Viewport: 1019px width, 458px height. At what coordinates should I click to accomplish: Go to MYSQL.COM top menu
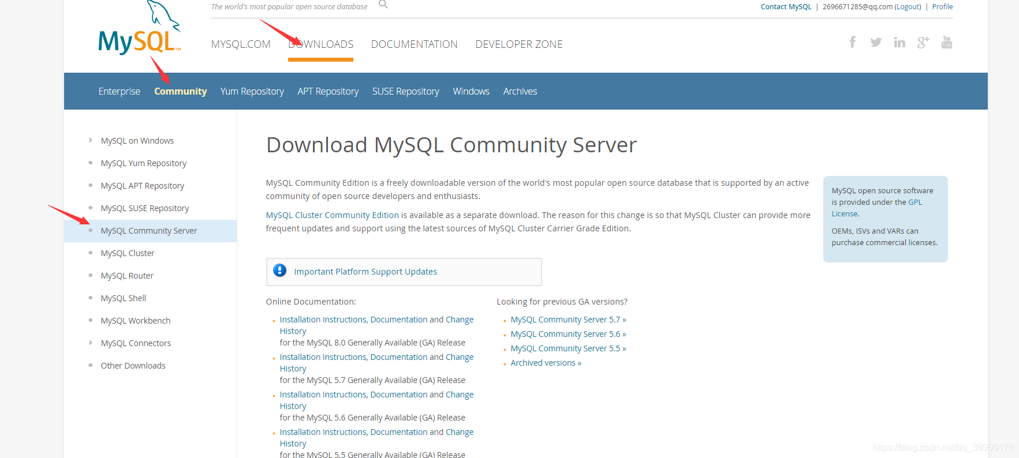(x=241, y=44)
